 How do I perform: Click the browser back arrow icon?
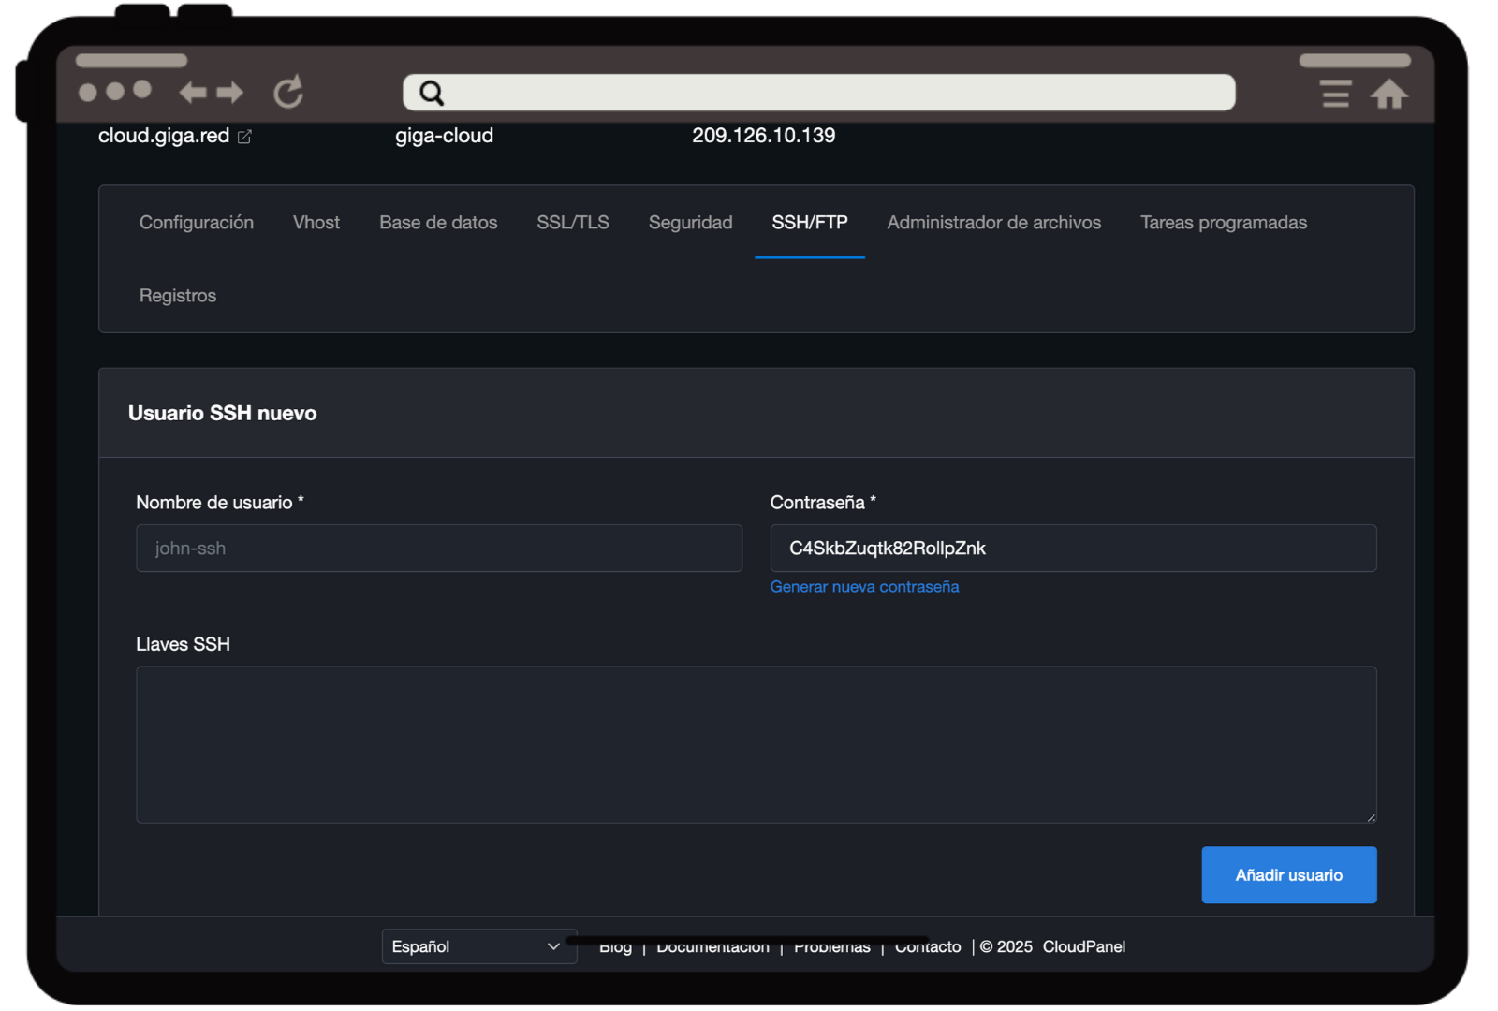pos(193,92)
